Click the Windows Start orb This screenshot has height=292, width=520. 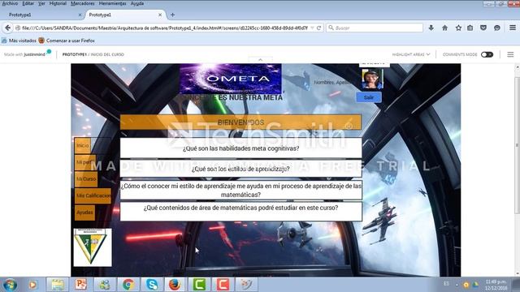[10, 285]
